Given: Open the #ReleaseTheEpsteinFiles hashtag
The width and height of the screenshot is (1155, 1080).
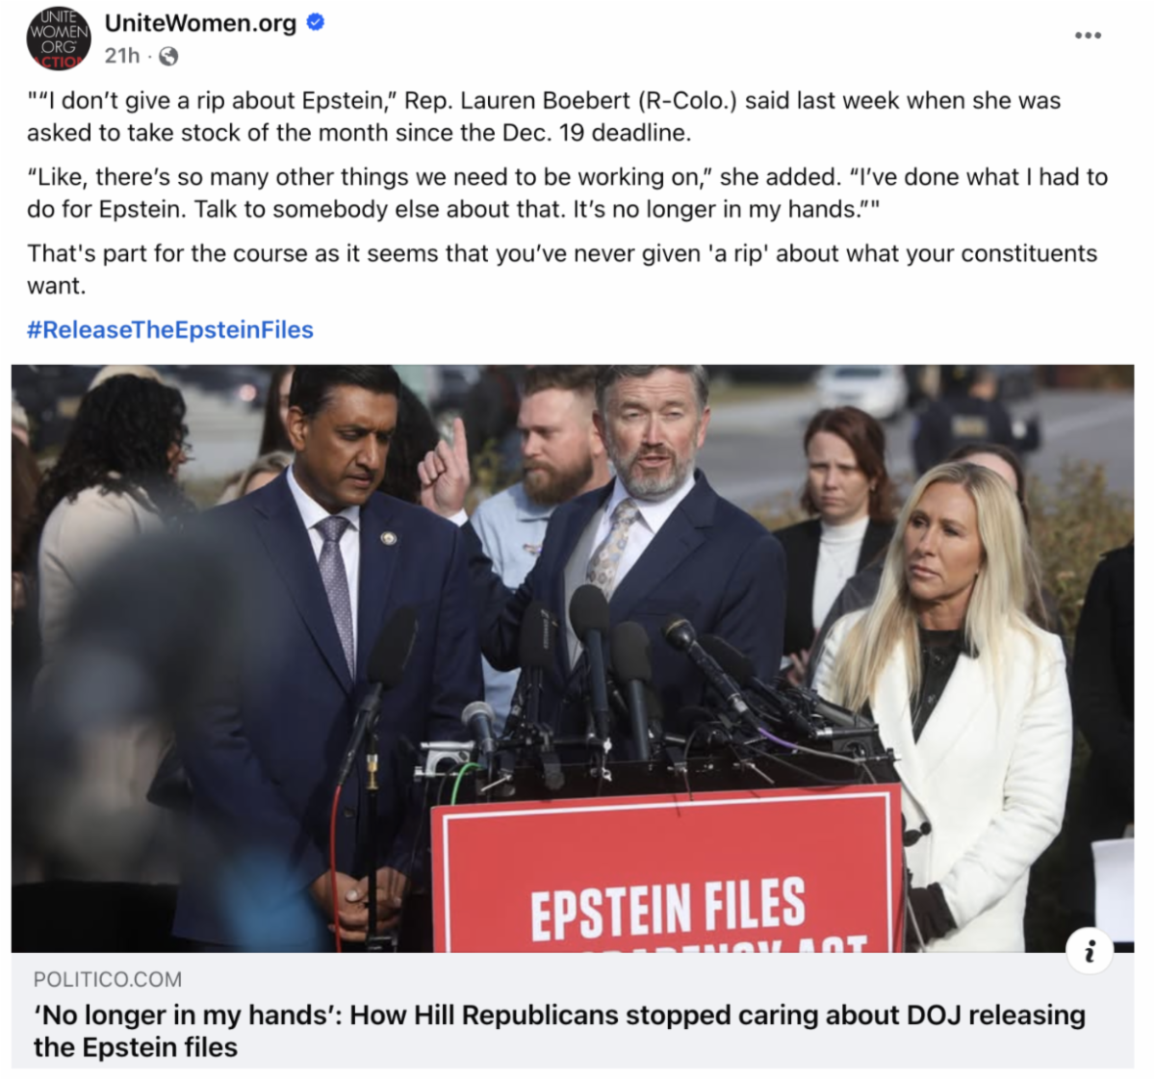Looking at the screenshot, I should 170,330.
